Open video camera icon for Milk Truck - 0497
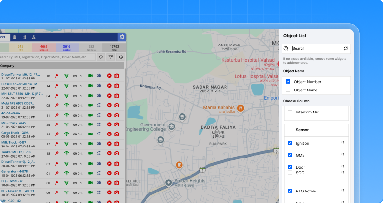Viewport: 383px width, 203px height. [x=90, y=144]
